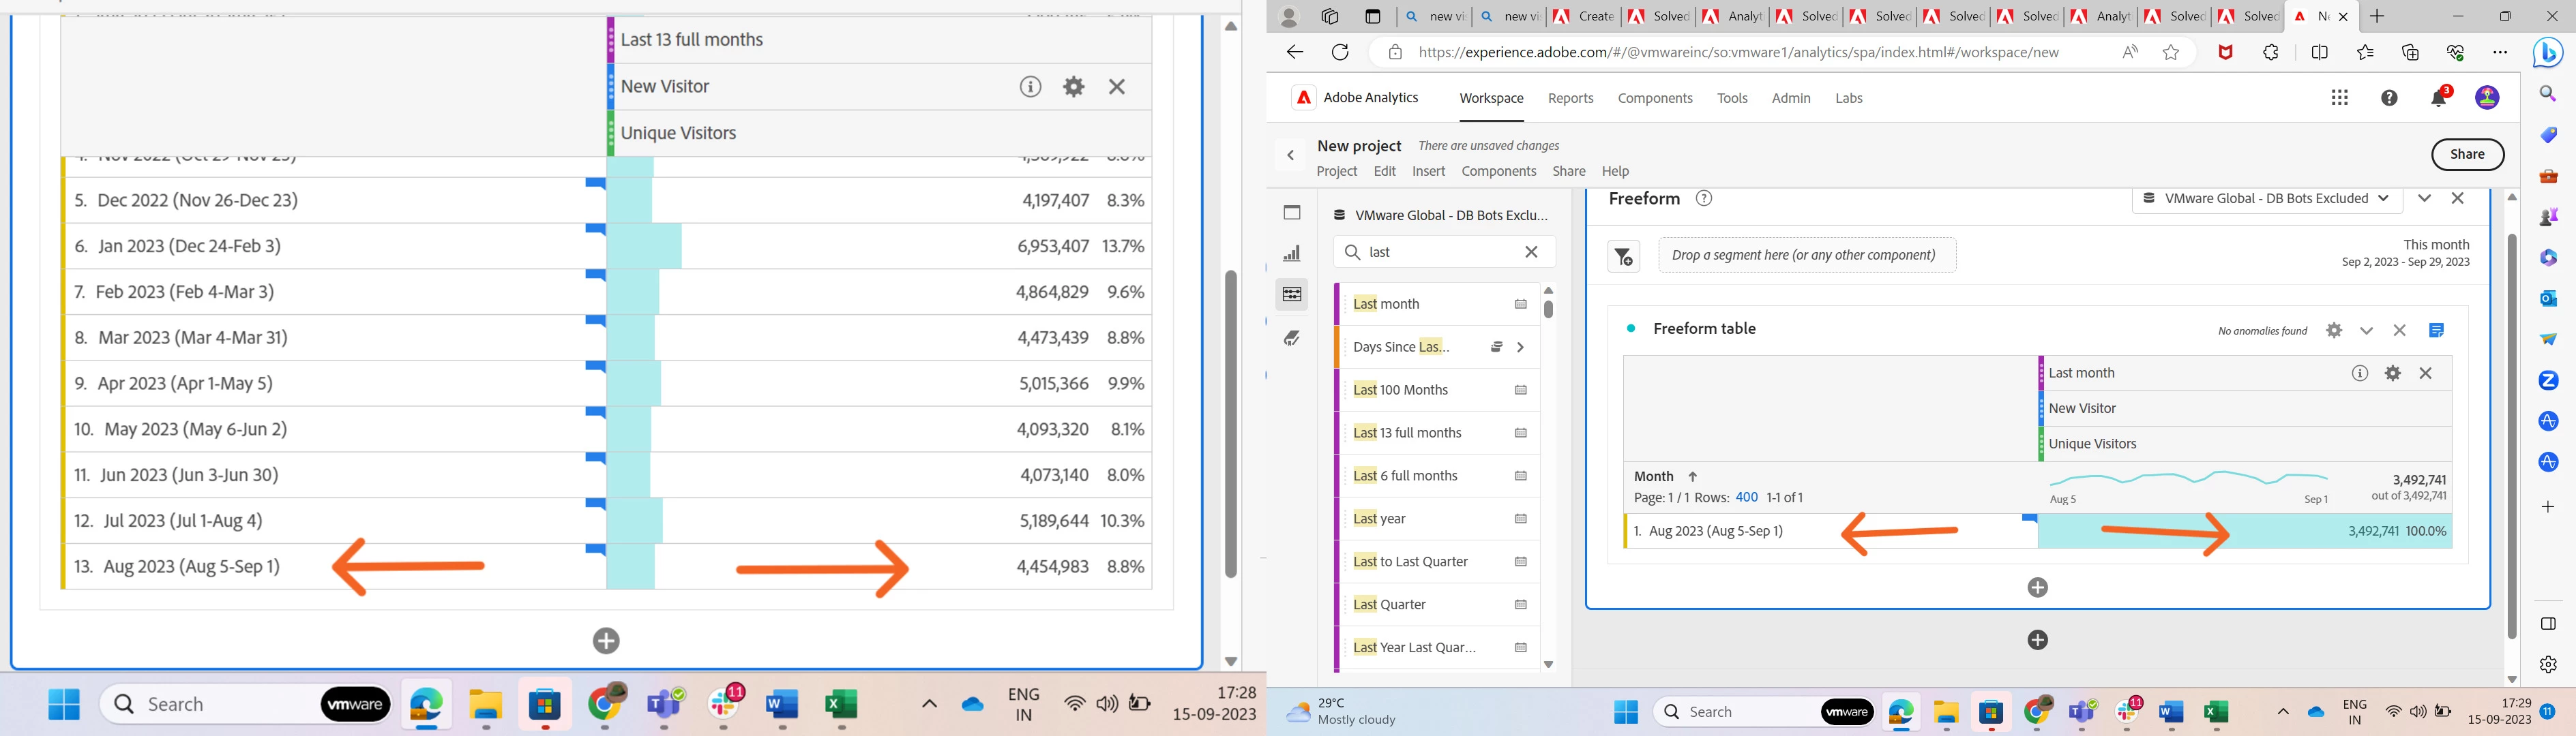The width and height of the screenshot is (2576, 736).
Task: Open Freeform table settings gear
Action: (2334, 331)
